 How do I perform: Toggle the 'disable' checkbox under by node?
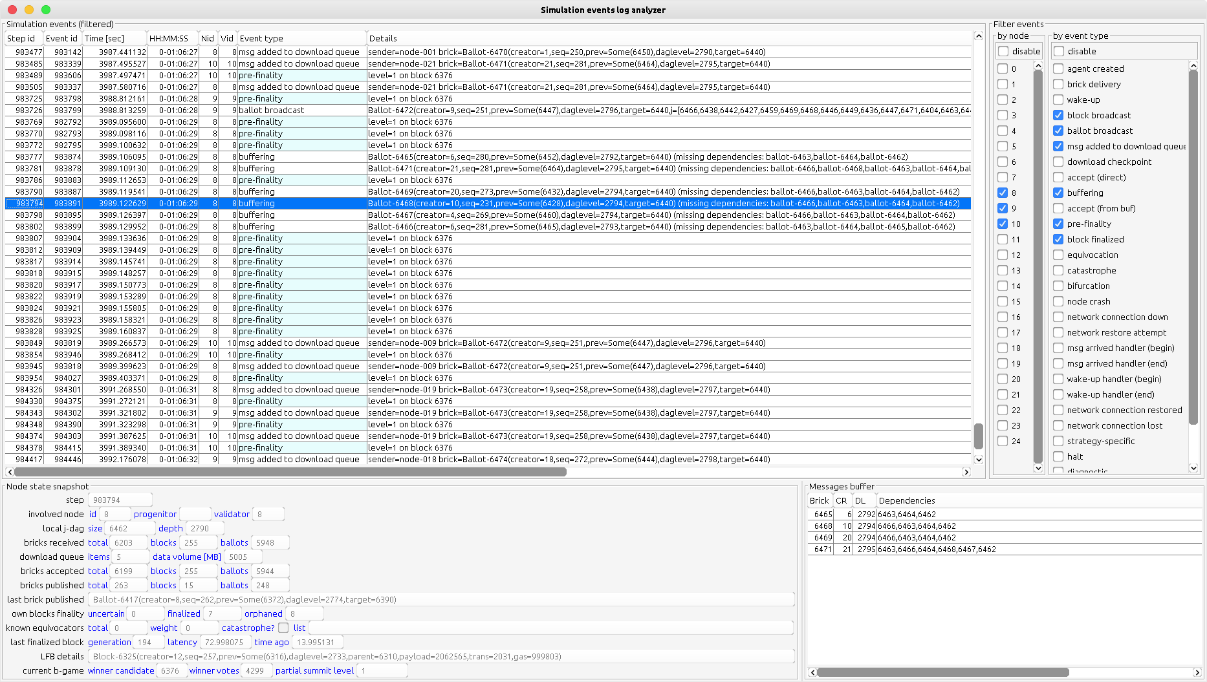pyautogui.click(x=1003, y=51)
